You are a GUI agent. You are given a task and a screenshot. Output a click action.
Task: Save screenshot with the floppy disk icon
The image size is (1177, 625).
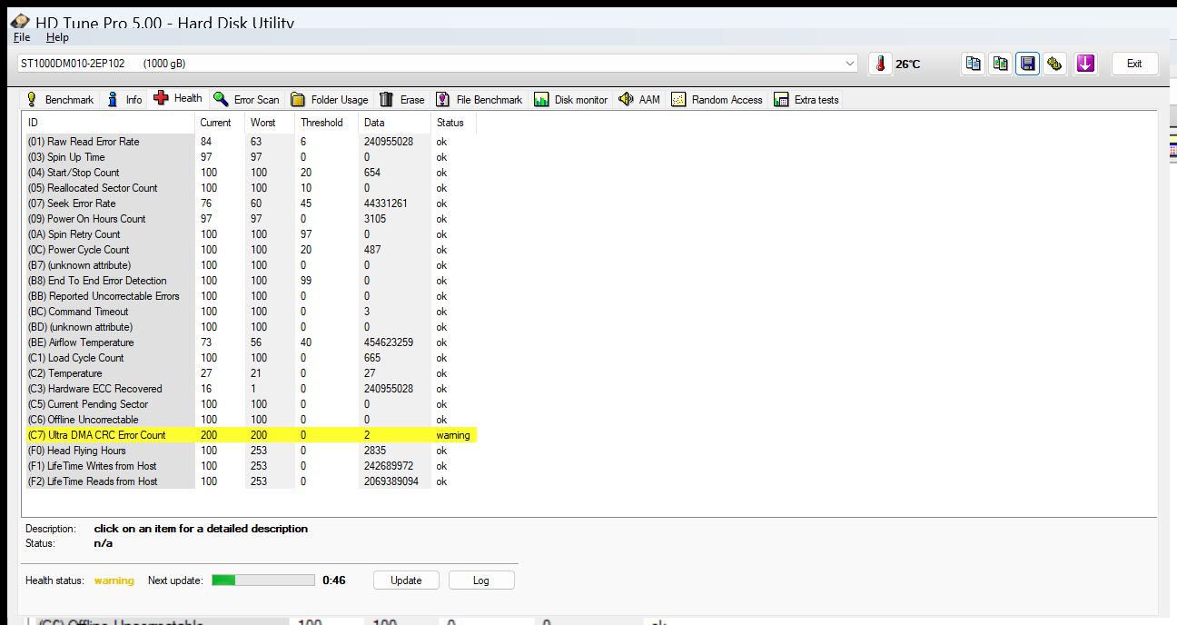(1028, 64)
